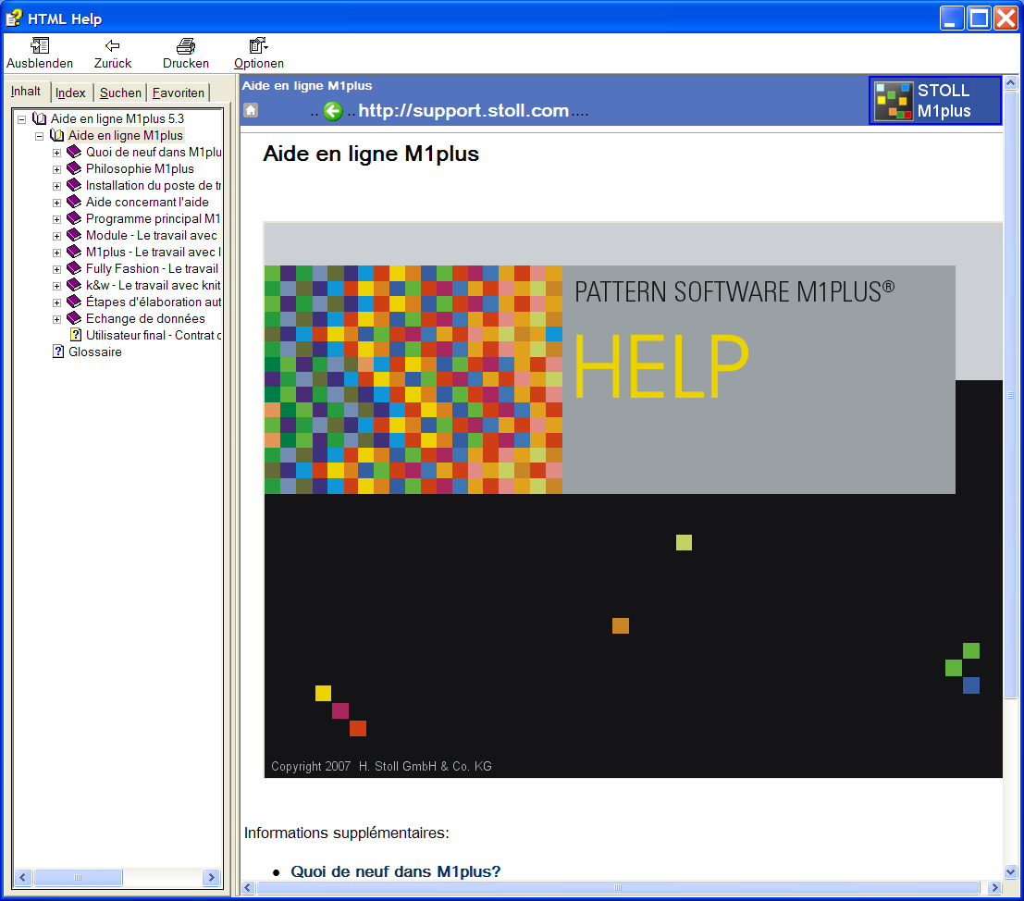Click the STOLL M1plus logo
Viewport: 1024px width, 901px height.
click(935, 100)
